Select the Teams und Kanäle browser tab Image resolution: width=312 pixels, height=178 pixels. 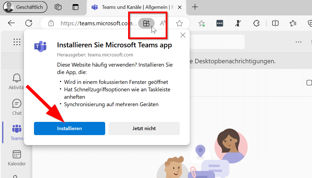coord(135,7)
